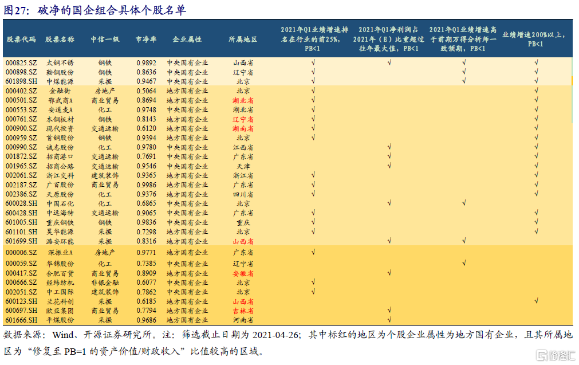
Task: Click stock name 欧亚集团
Action: click(x=60, y=311)
